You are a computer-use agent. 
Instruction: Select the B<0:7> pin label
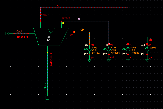coord(66,18)
